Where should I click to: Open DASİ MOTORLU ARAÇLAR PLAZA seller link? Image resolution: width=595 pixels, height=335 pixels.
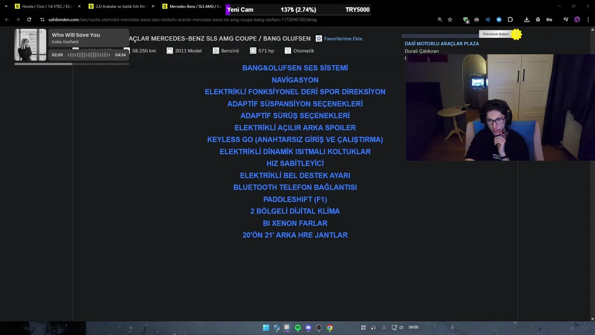click(442, 44)
